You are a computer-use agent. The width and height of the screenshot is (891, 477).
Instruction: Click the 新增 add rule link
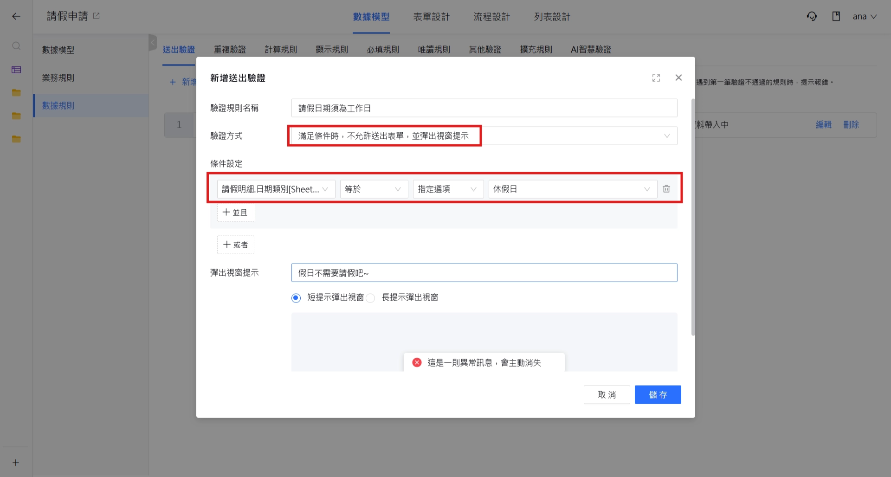coord(183,82)
